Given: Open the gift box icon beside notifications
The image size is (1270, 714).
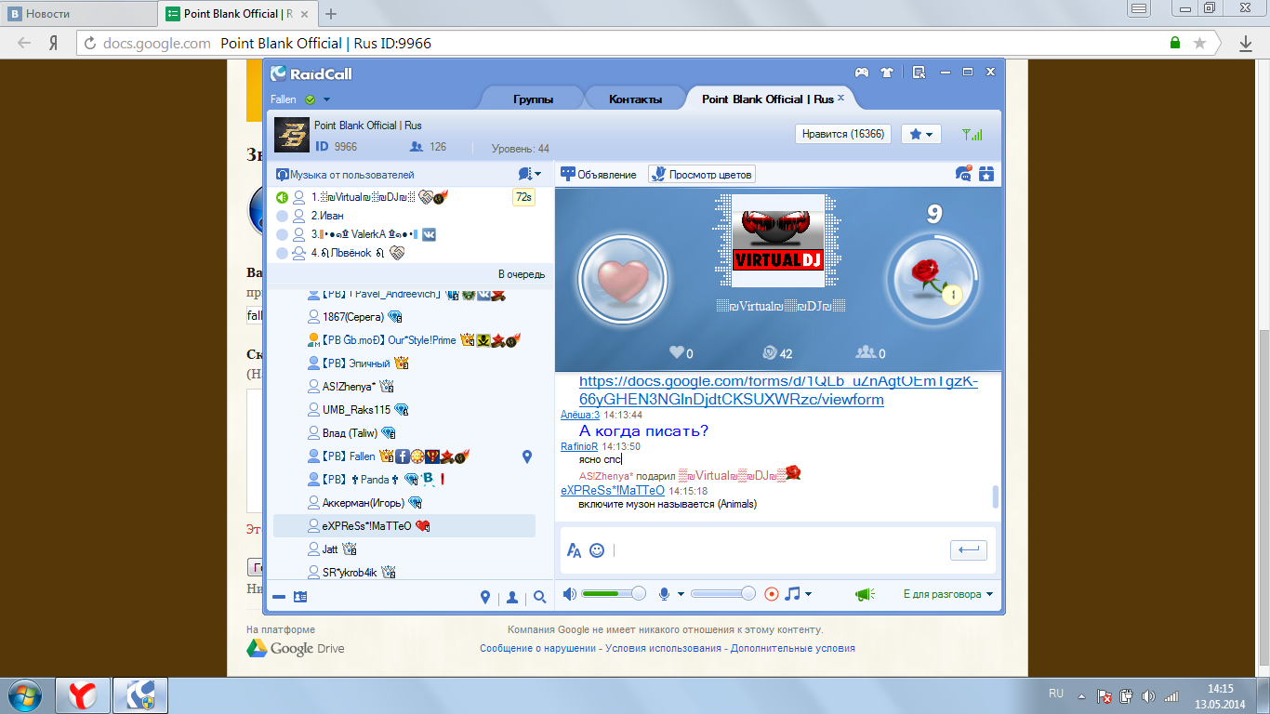Looking at the screenshot, I should coord(986,174).
